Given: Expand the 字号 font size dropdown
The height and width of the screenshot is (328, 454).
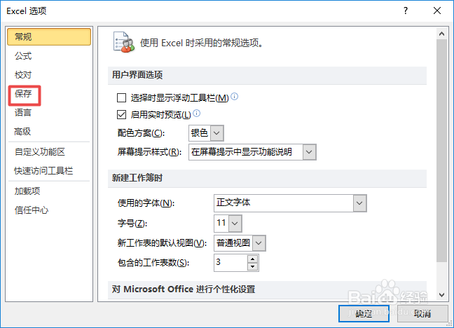Looking at the screenshot, I should click(x=235, y=224).
